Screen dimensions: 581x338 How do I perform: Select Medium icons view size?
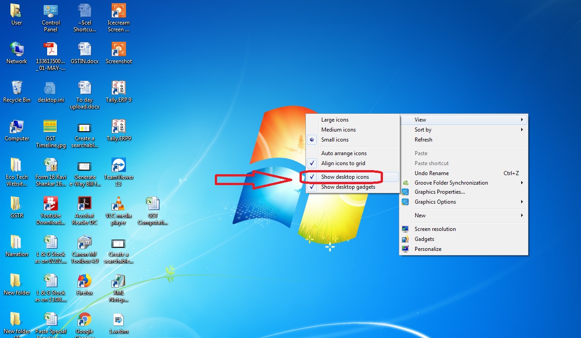(338, 129)
